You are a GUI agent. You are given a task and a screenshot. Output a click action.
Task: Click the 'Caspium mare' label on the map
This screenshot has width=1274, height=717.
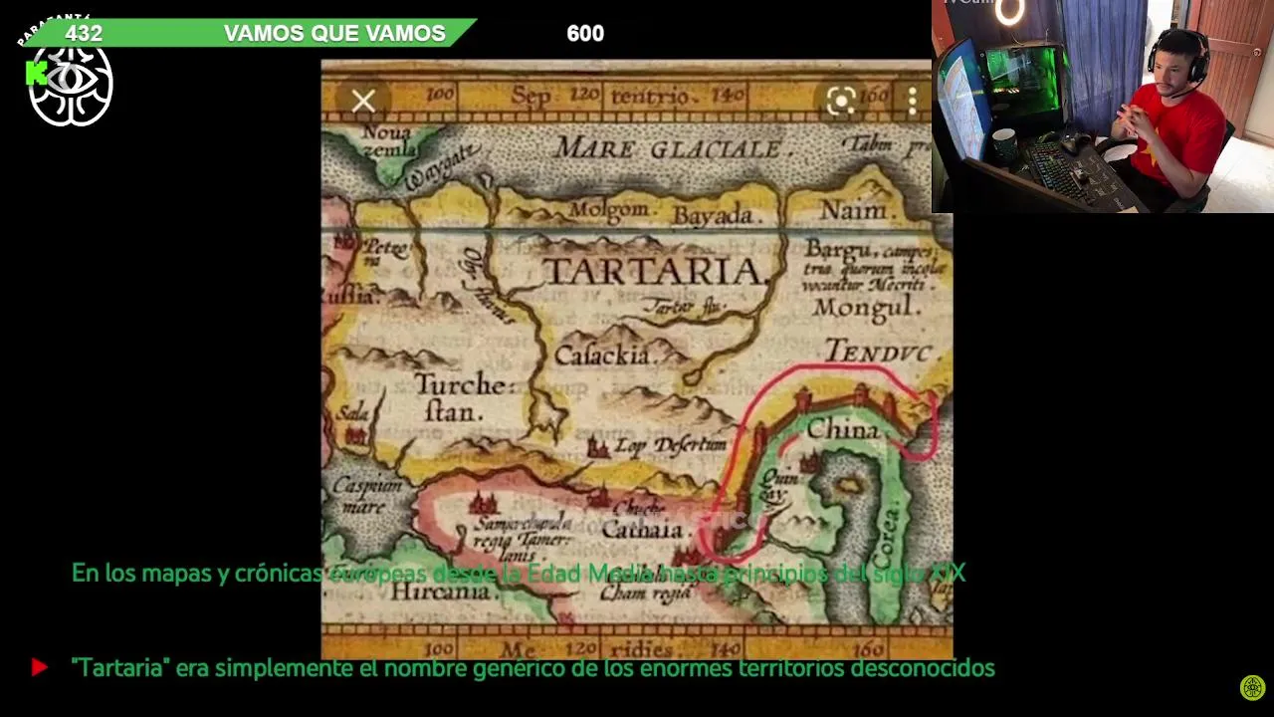pos(366,495)
